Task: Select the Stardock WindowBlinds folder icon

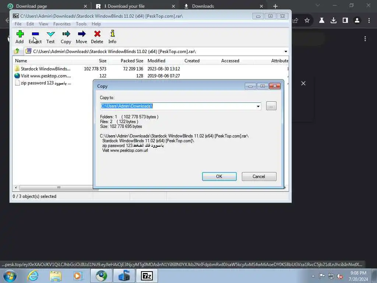Action: tap(17, 69)
